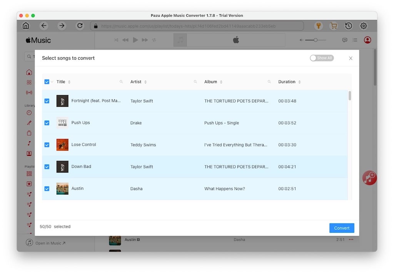Uncheck the Lose Control song checkbox
Screen dimensions: 394x274
point(47,145)
